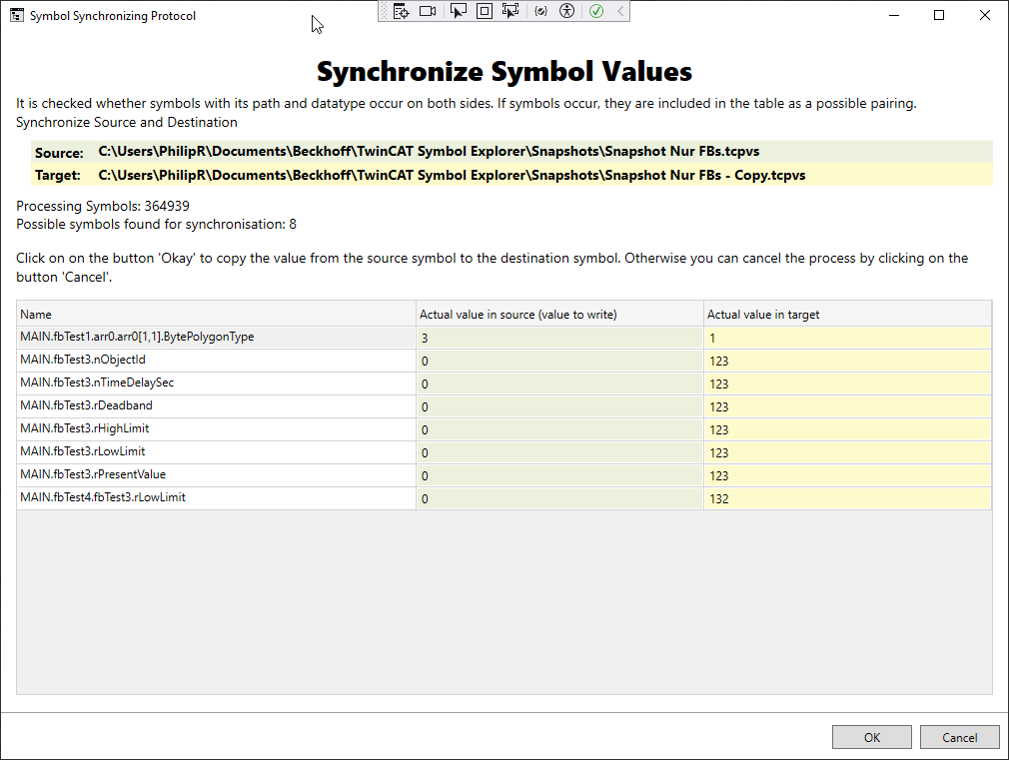This screenshot has width=1009, height=760.
Task: Click source value 0 in rDeadband row
Action: [x=559, y=406]
